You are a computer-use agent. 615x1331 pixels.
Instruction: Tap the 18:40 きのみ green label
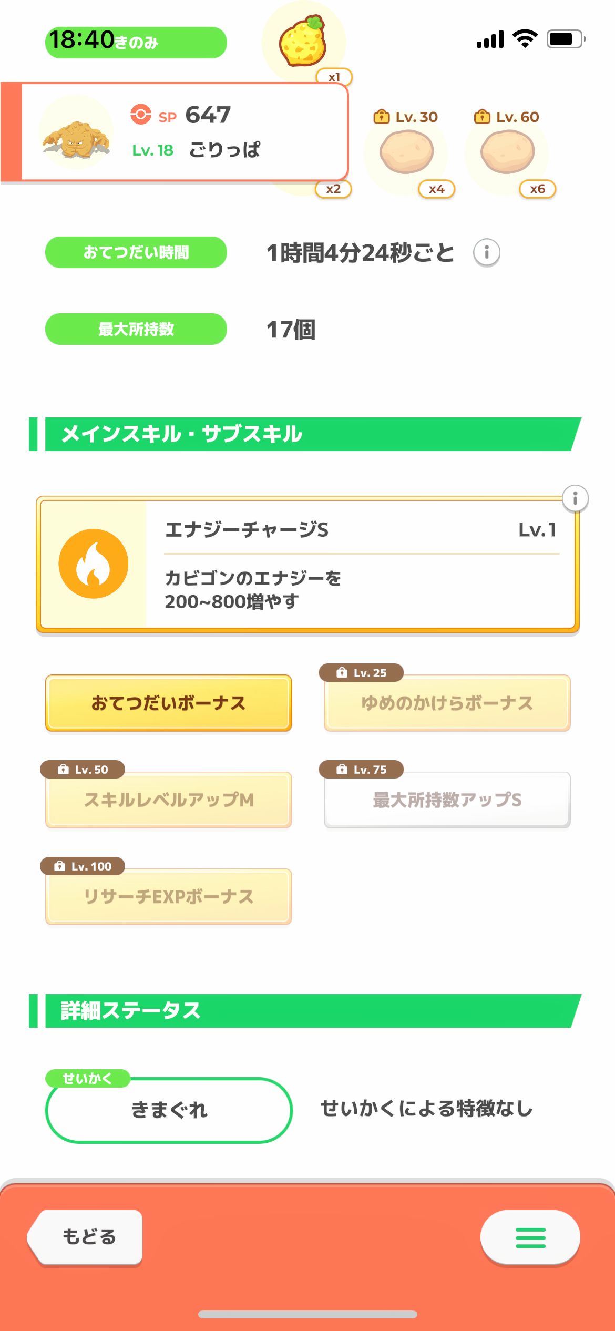click(x=136, y=42)
